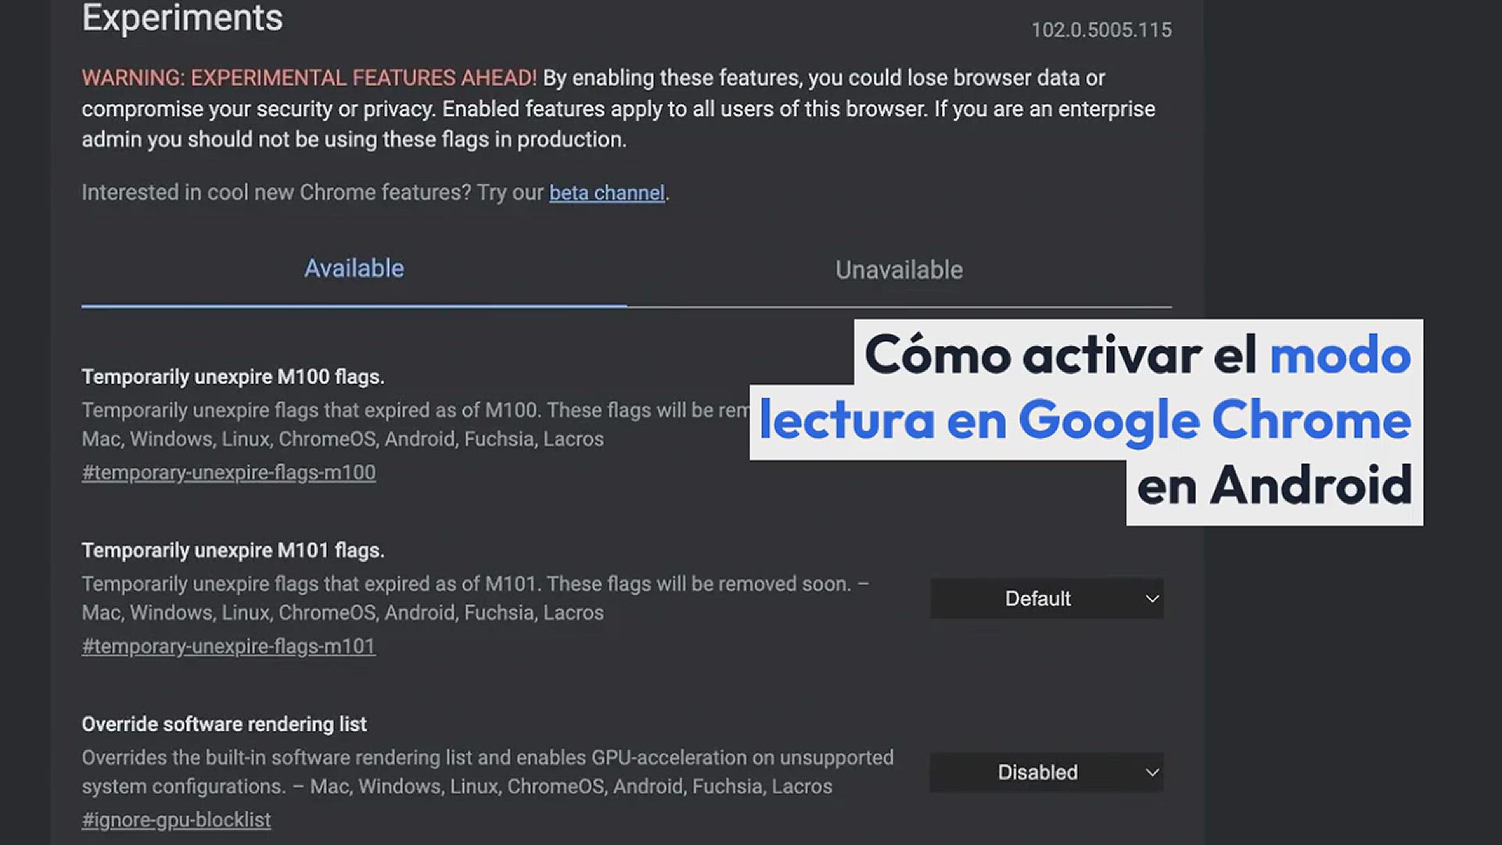
Task: Click the GPU-acceleration override description text
Action: tap(487, 772)
